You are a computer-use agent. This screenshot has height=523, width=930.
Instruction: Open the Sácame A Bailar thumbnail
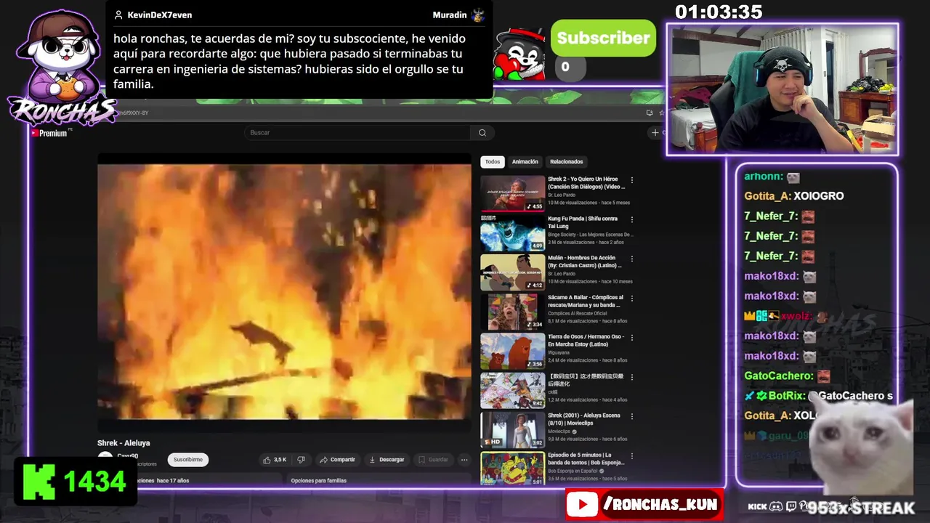point(512,312)
